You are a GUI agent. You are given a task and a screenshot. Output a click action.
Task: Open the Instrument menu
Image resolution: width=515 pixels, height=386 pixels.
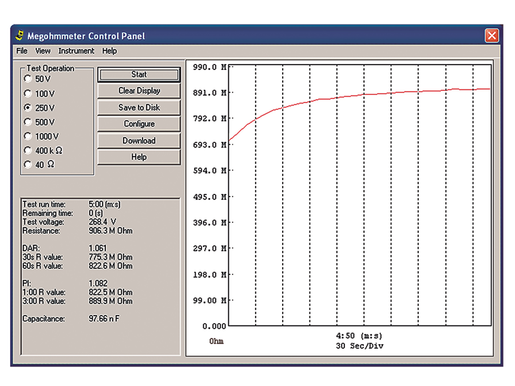(76, 51)
